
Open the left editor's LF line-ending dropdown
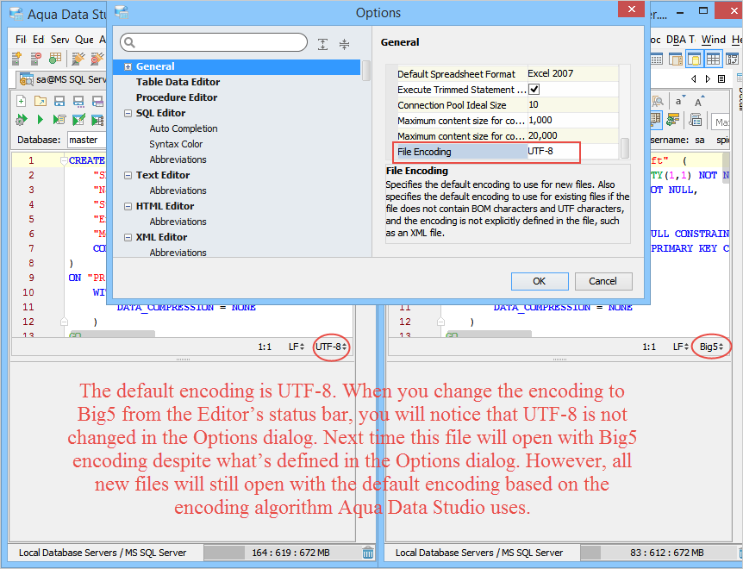click(297, 347)
